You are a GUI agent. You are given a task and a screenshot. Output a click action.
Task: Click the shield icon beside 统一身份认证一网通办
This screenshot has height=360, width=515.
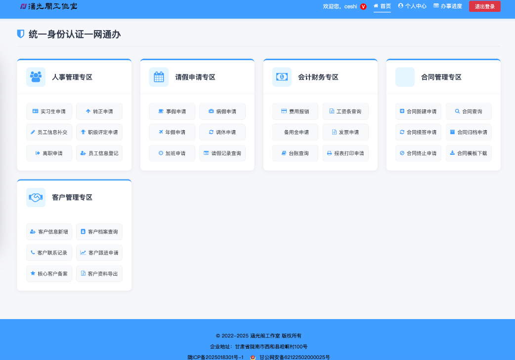(x=21, y=34)
